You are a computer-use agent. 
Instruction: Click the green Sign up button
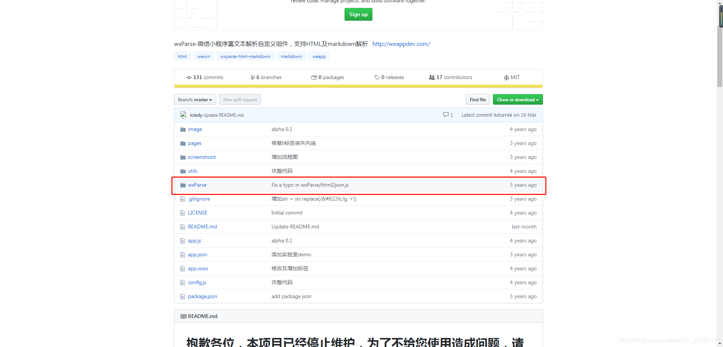[358, 14]
